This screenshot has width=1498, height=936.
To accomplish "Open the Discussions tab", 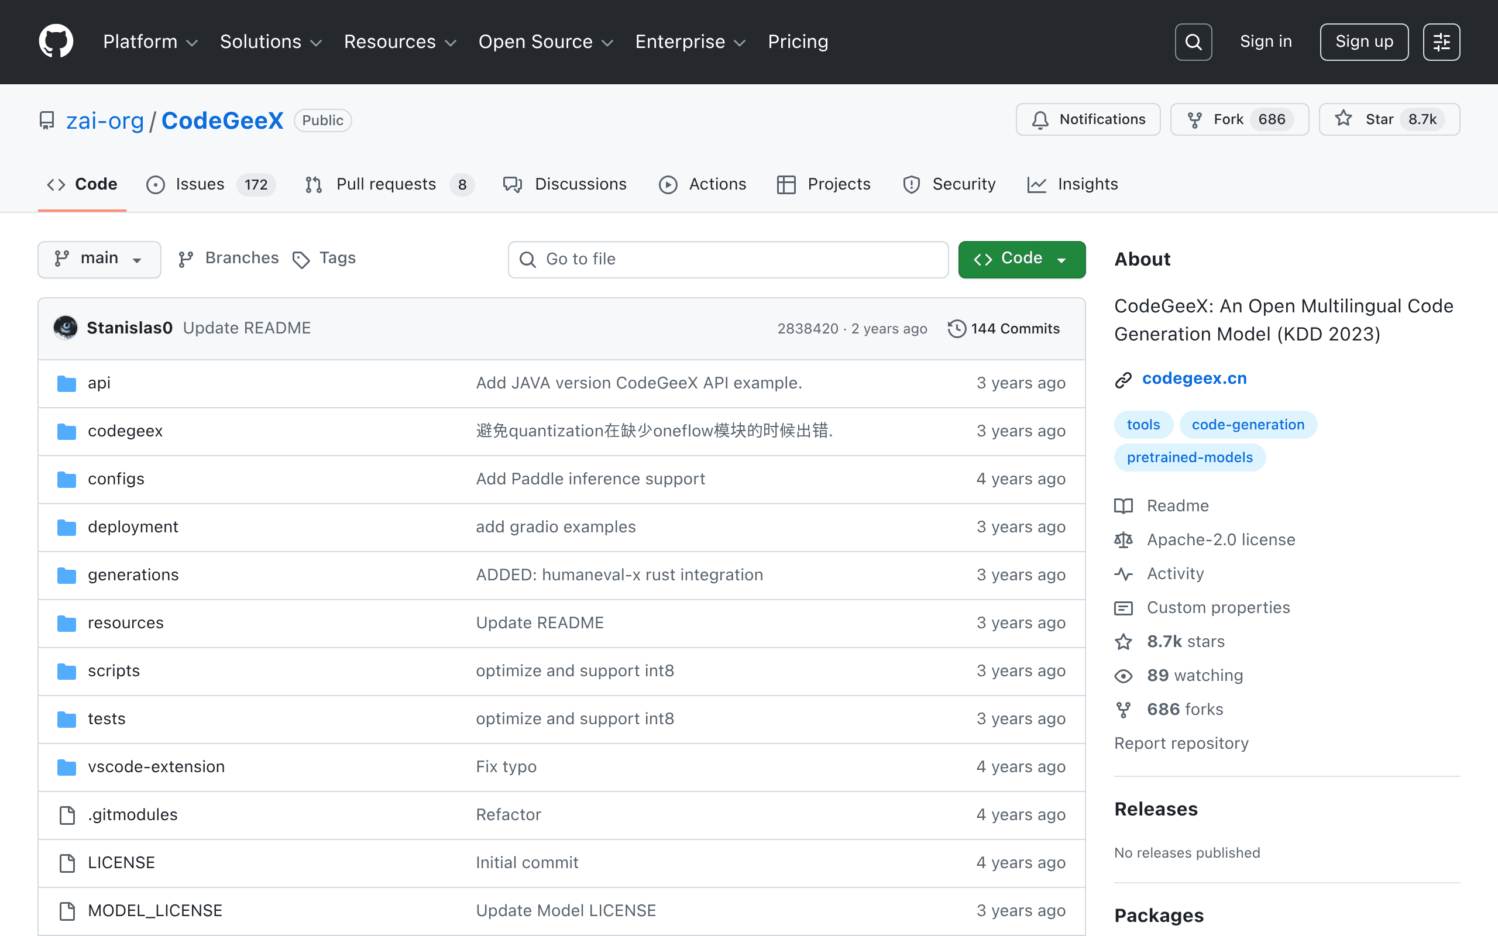I will tap(565, 184).
